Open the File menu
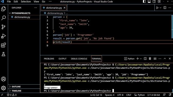Image resolution: width=173 pixels, height=97 pixels. coord(9,2)
